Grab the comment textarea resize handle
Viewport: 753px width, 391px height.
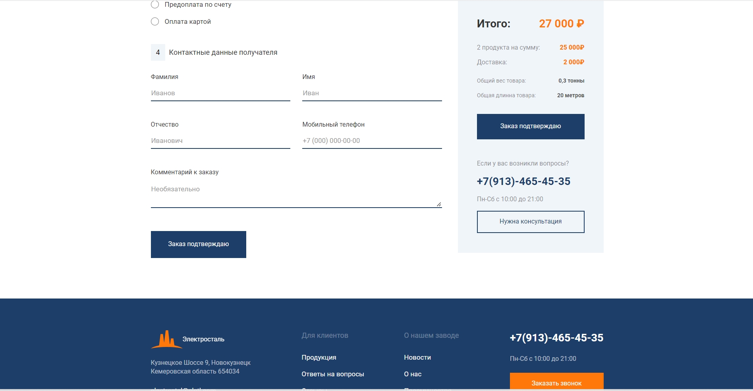(438, 204)
